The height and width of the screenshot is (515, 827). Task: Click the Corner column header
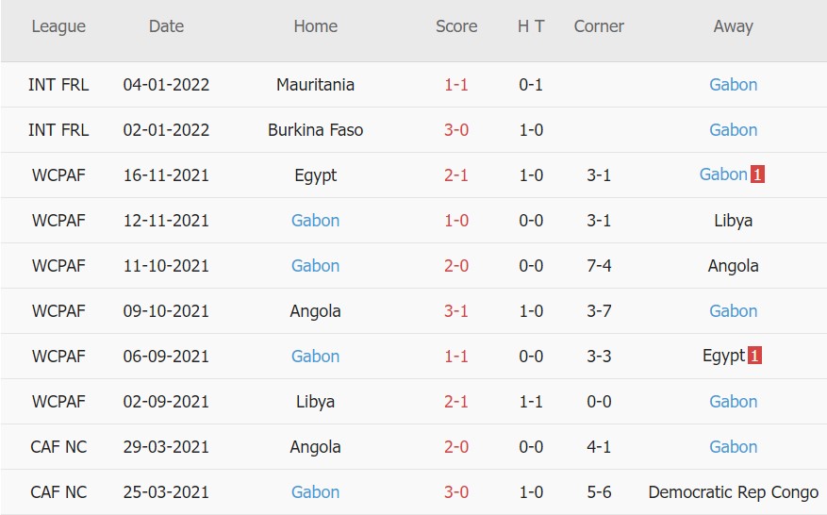click(x=599, y=26)
